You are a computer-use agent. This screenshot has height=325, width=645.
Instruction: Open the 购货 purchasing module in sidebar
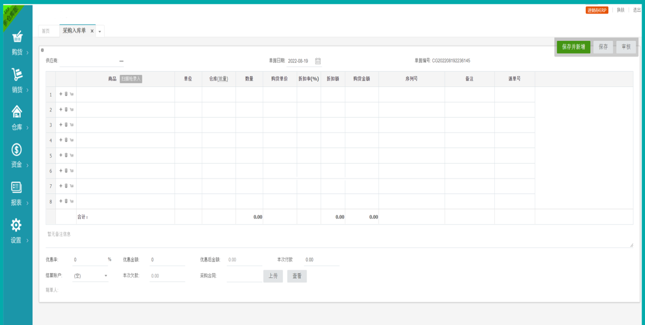click(x=16, y=37)
